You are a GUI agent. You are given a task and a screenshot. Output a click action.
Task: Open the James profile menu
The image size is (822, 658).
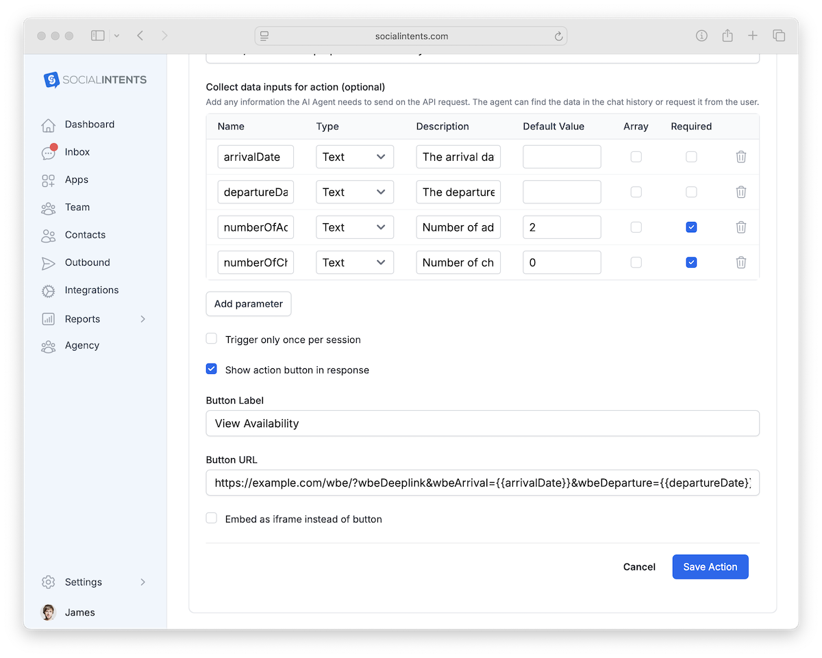(80, 612)
